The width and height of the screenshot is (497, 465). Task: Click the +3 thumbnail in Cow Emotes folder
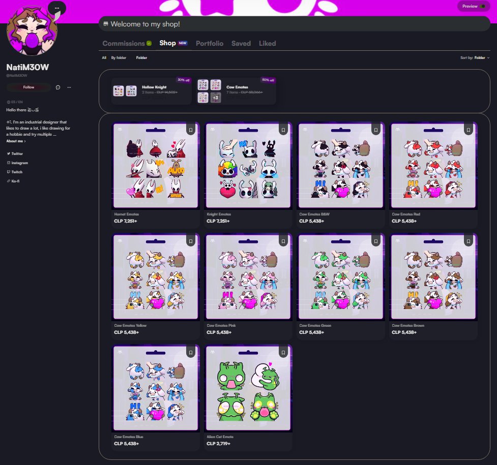pyautogui.click(x=216, y=98)
